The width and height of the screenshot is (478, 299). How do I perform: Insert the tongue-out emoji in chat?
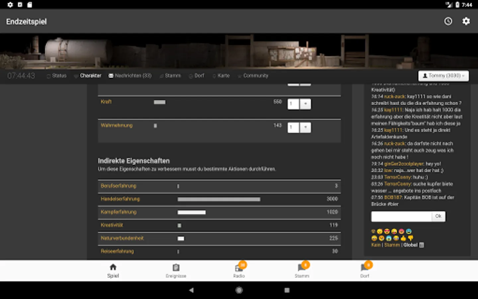coord(394,231)
